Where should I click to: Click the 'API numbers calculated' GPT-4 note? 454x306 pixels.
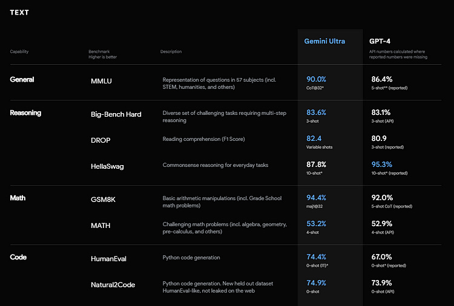398,54
